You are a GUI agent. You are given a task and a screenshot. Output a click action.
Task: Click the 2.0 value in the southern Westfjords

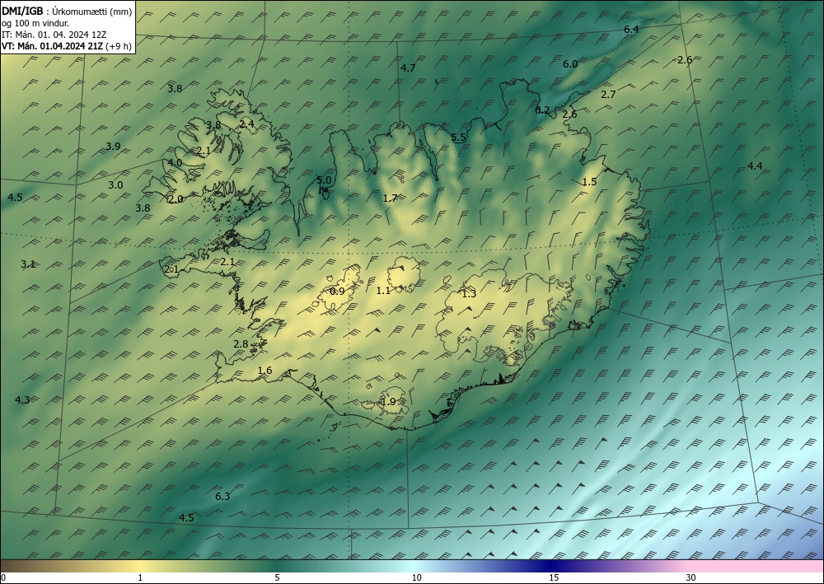pos(176,199)
